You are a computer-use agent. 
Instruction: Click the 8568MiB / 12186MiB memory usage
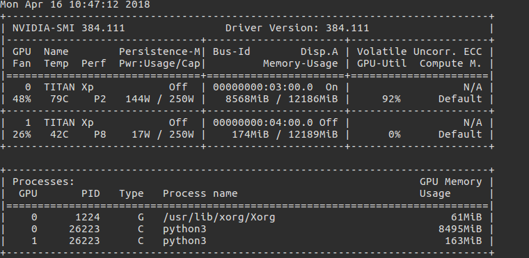click(281, 99)
